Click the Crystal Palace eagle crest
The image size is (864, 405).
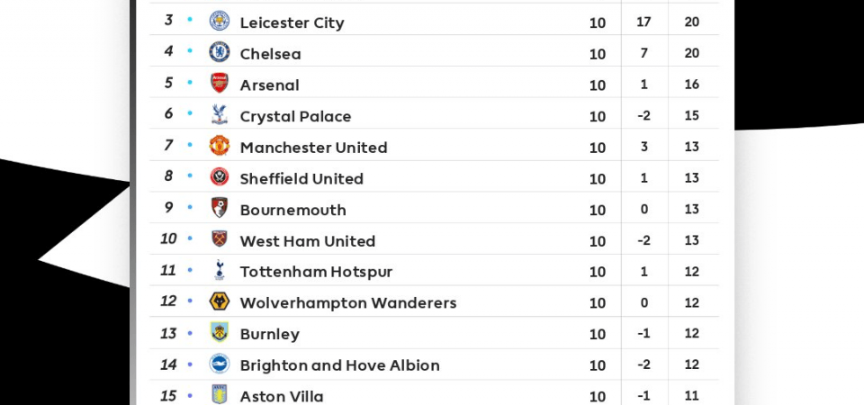(x=220, y=114)
